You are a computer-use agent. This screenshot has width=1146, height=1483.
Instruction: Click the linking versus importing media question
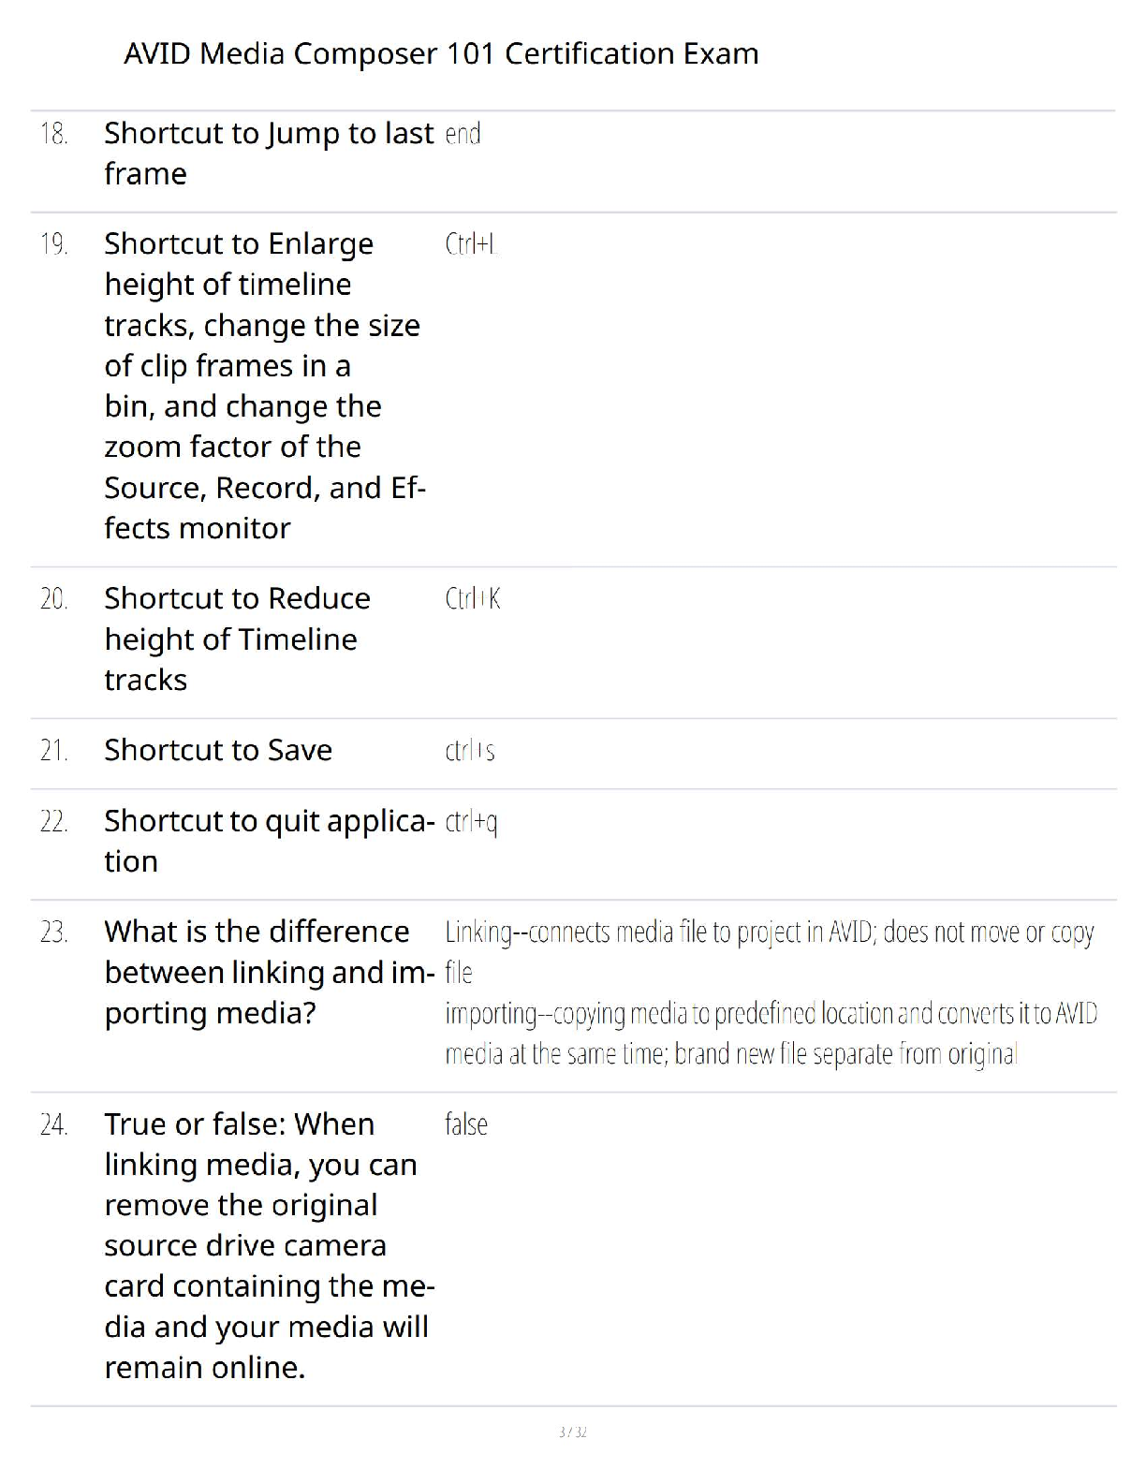[269, 972]
